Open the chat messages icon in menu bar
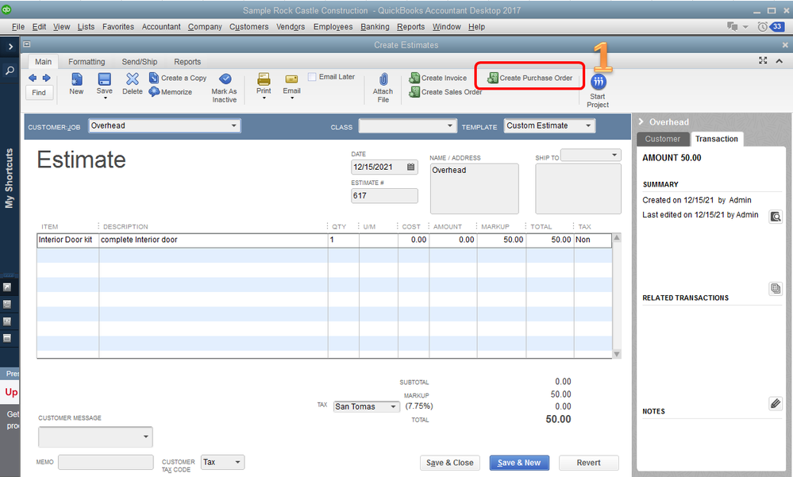793x477 pixels. click(x=732, y=26)
